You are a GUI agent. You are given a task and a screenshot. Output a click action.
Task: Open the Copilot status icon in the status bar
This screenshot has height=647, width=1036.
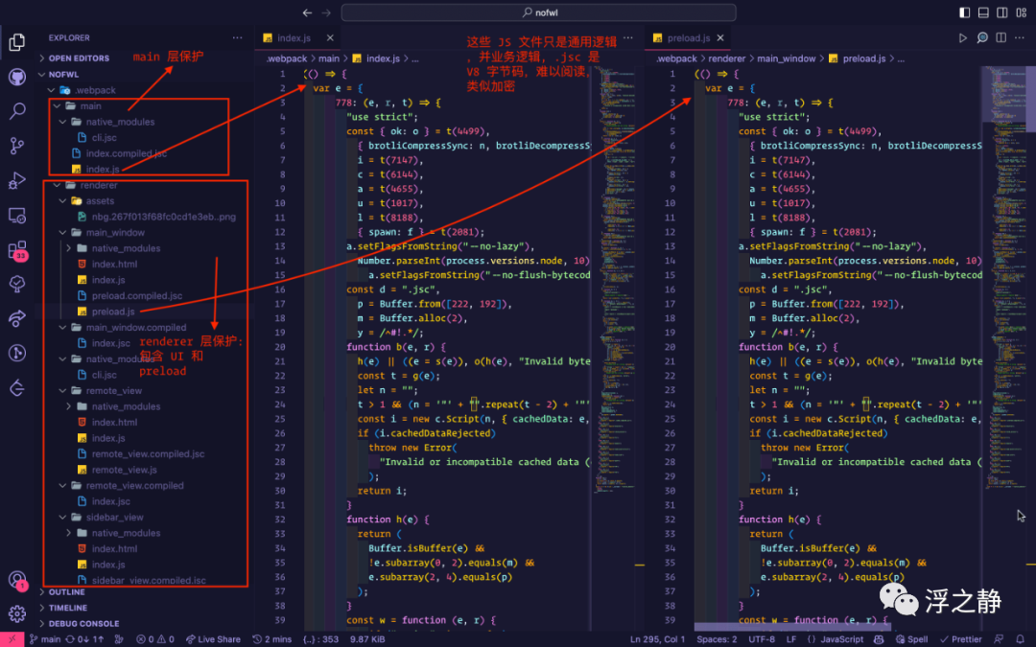(878, 639)
